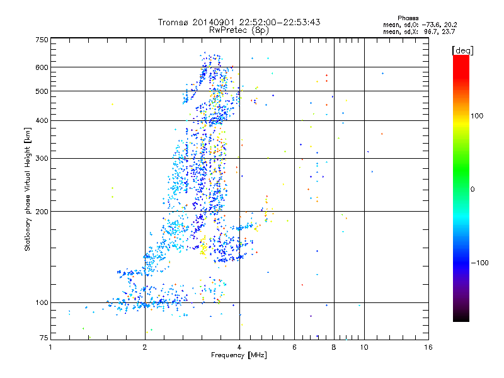Click the x-axis tick label '6'

point(294,347)
